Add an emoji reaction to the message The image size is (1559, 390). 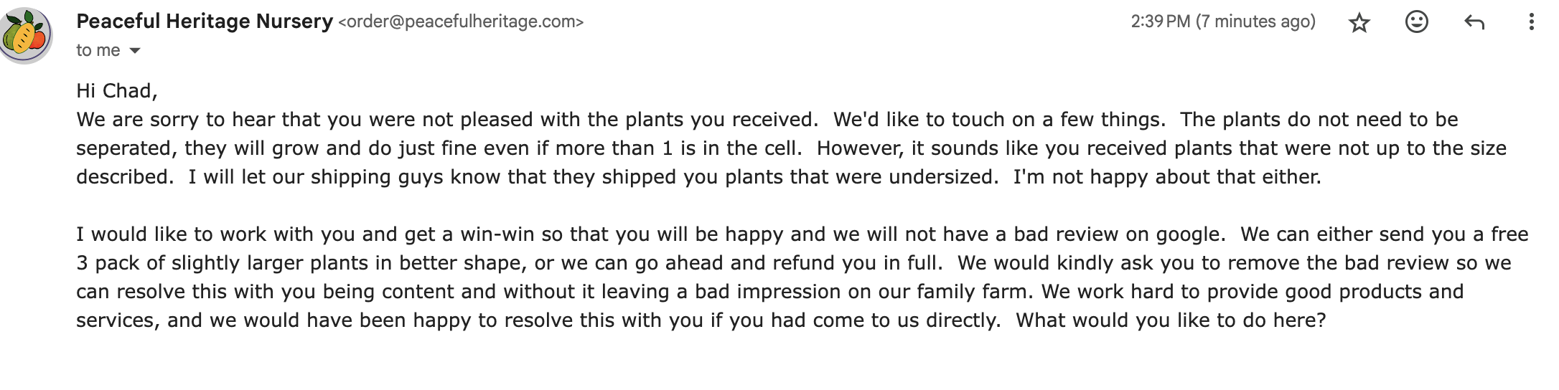tap(1416, 22)
